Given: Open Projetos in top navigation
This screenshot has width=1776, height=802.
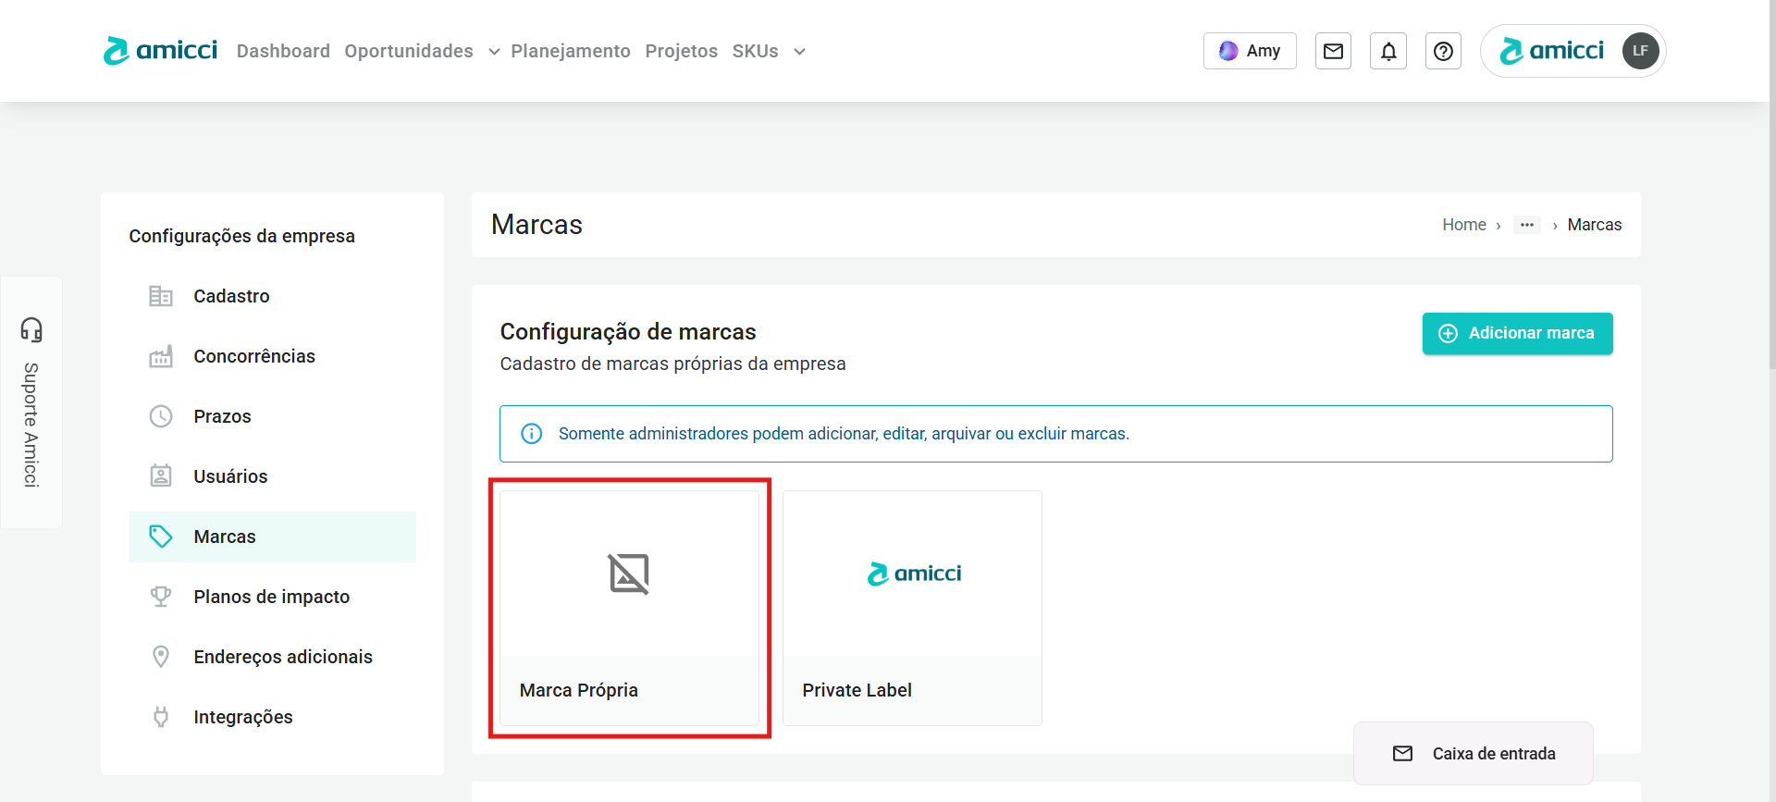Looking at the screenshot, I should coord(681,51).
